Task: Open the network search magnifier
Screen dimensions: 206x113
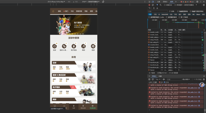Action: [x=161, y=5]
